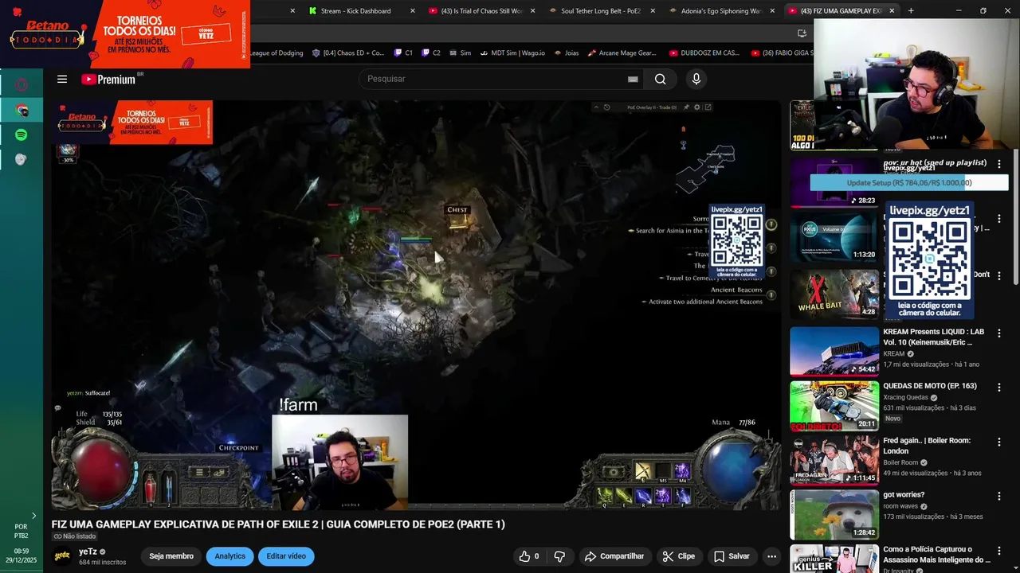
Task: Close the Stream - Kick Dashboard tab
Action: 412,11
